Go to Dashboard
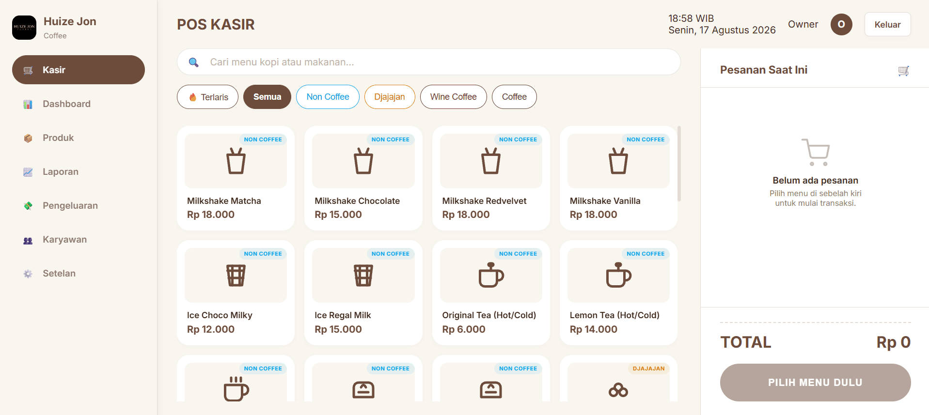 coord(79,104)
